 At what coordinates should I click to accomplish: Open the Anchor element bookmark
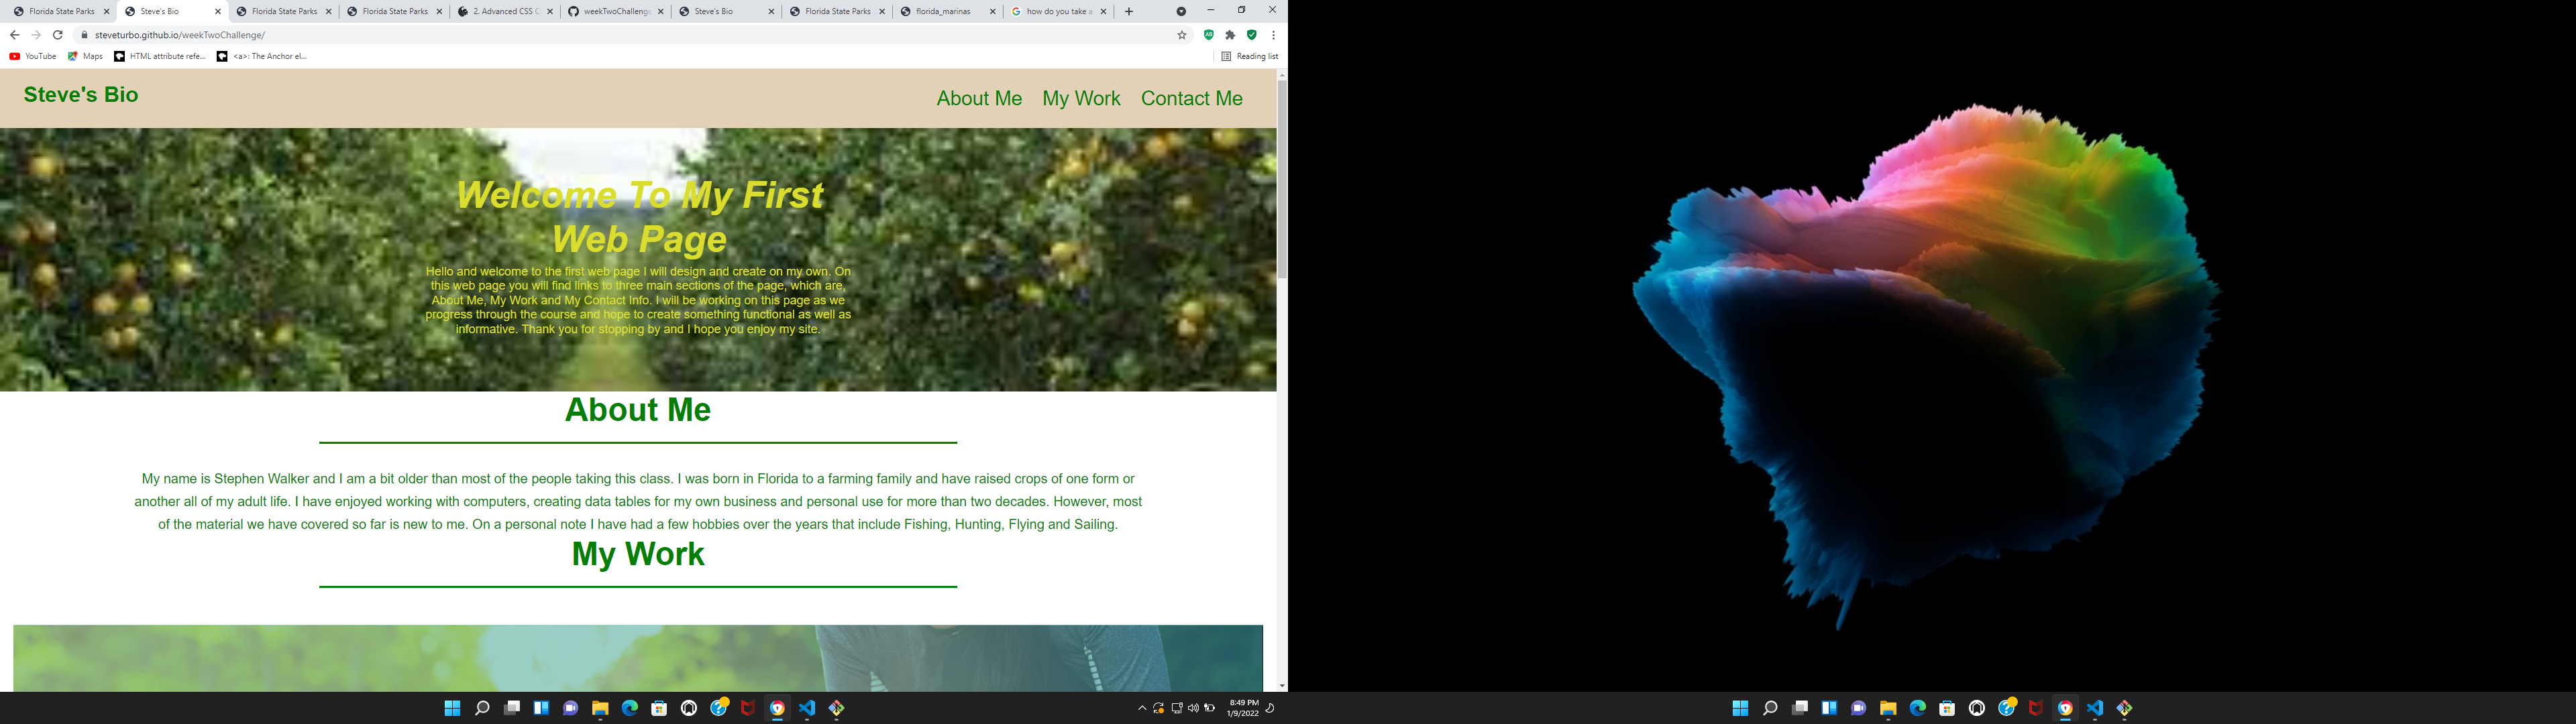262,57
